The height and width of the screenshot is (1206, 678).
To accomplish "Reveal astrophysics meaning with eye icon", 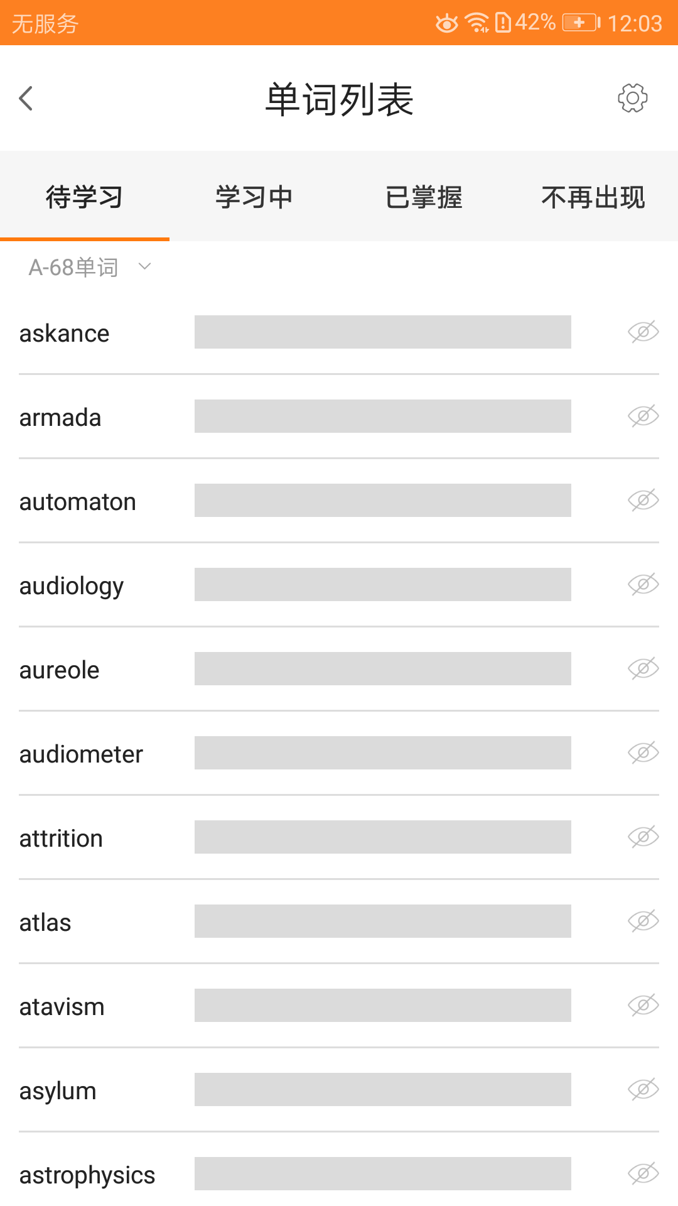I will [643, 1174].
